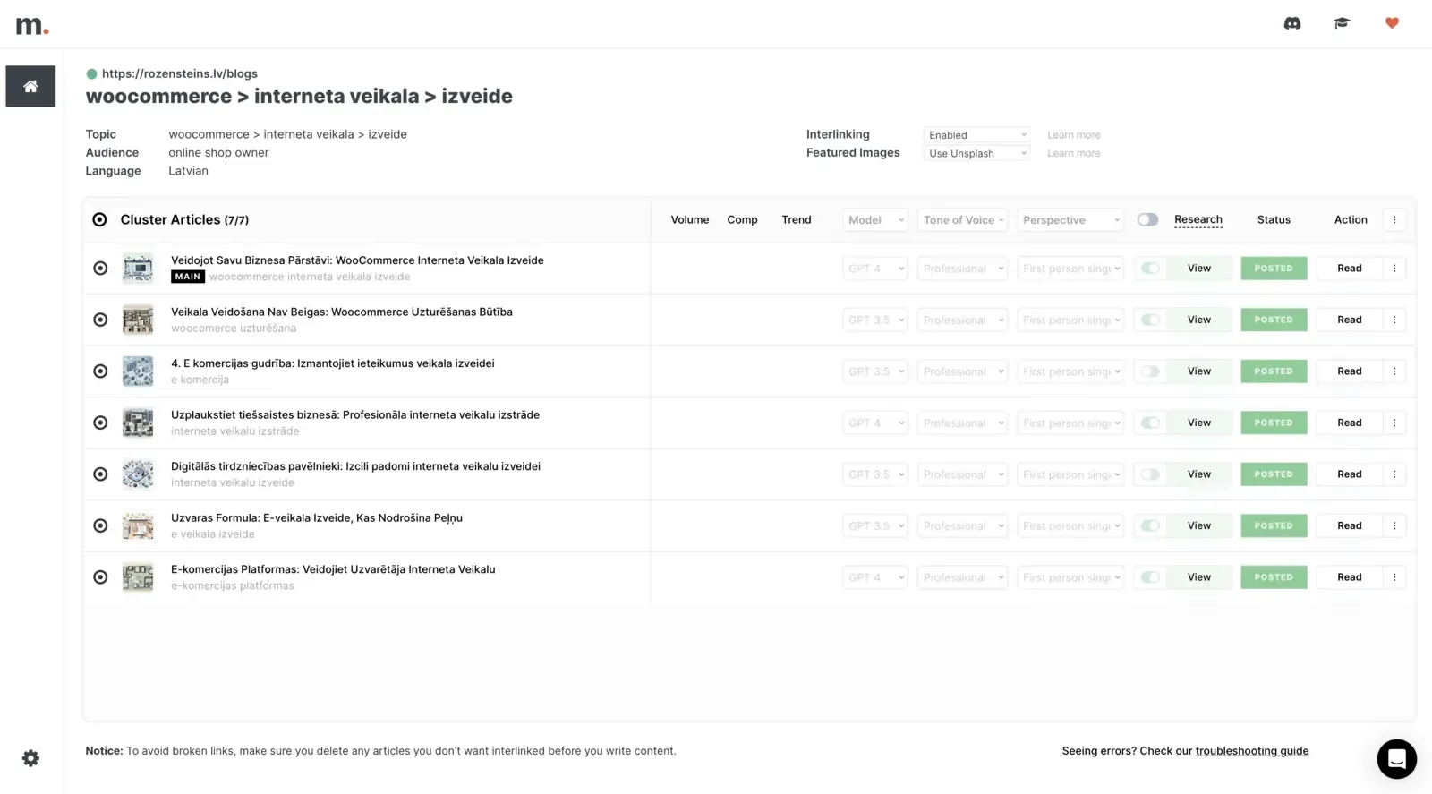Viewport: 1432px width, 794px height.
Task: Open thumbnail of E komercijas gudrība article
Action: click(138, 371)
